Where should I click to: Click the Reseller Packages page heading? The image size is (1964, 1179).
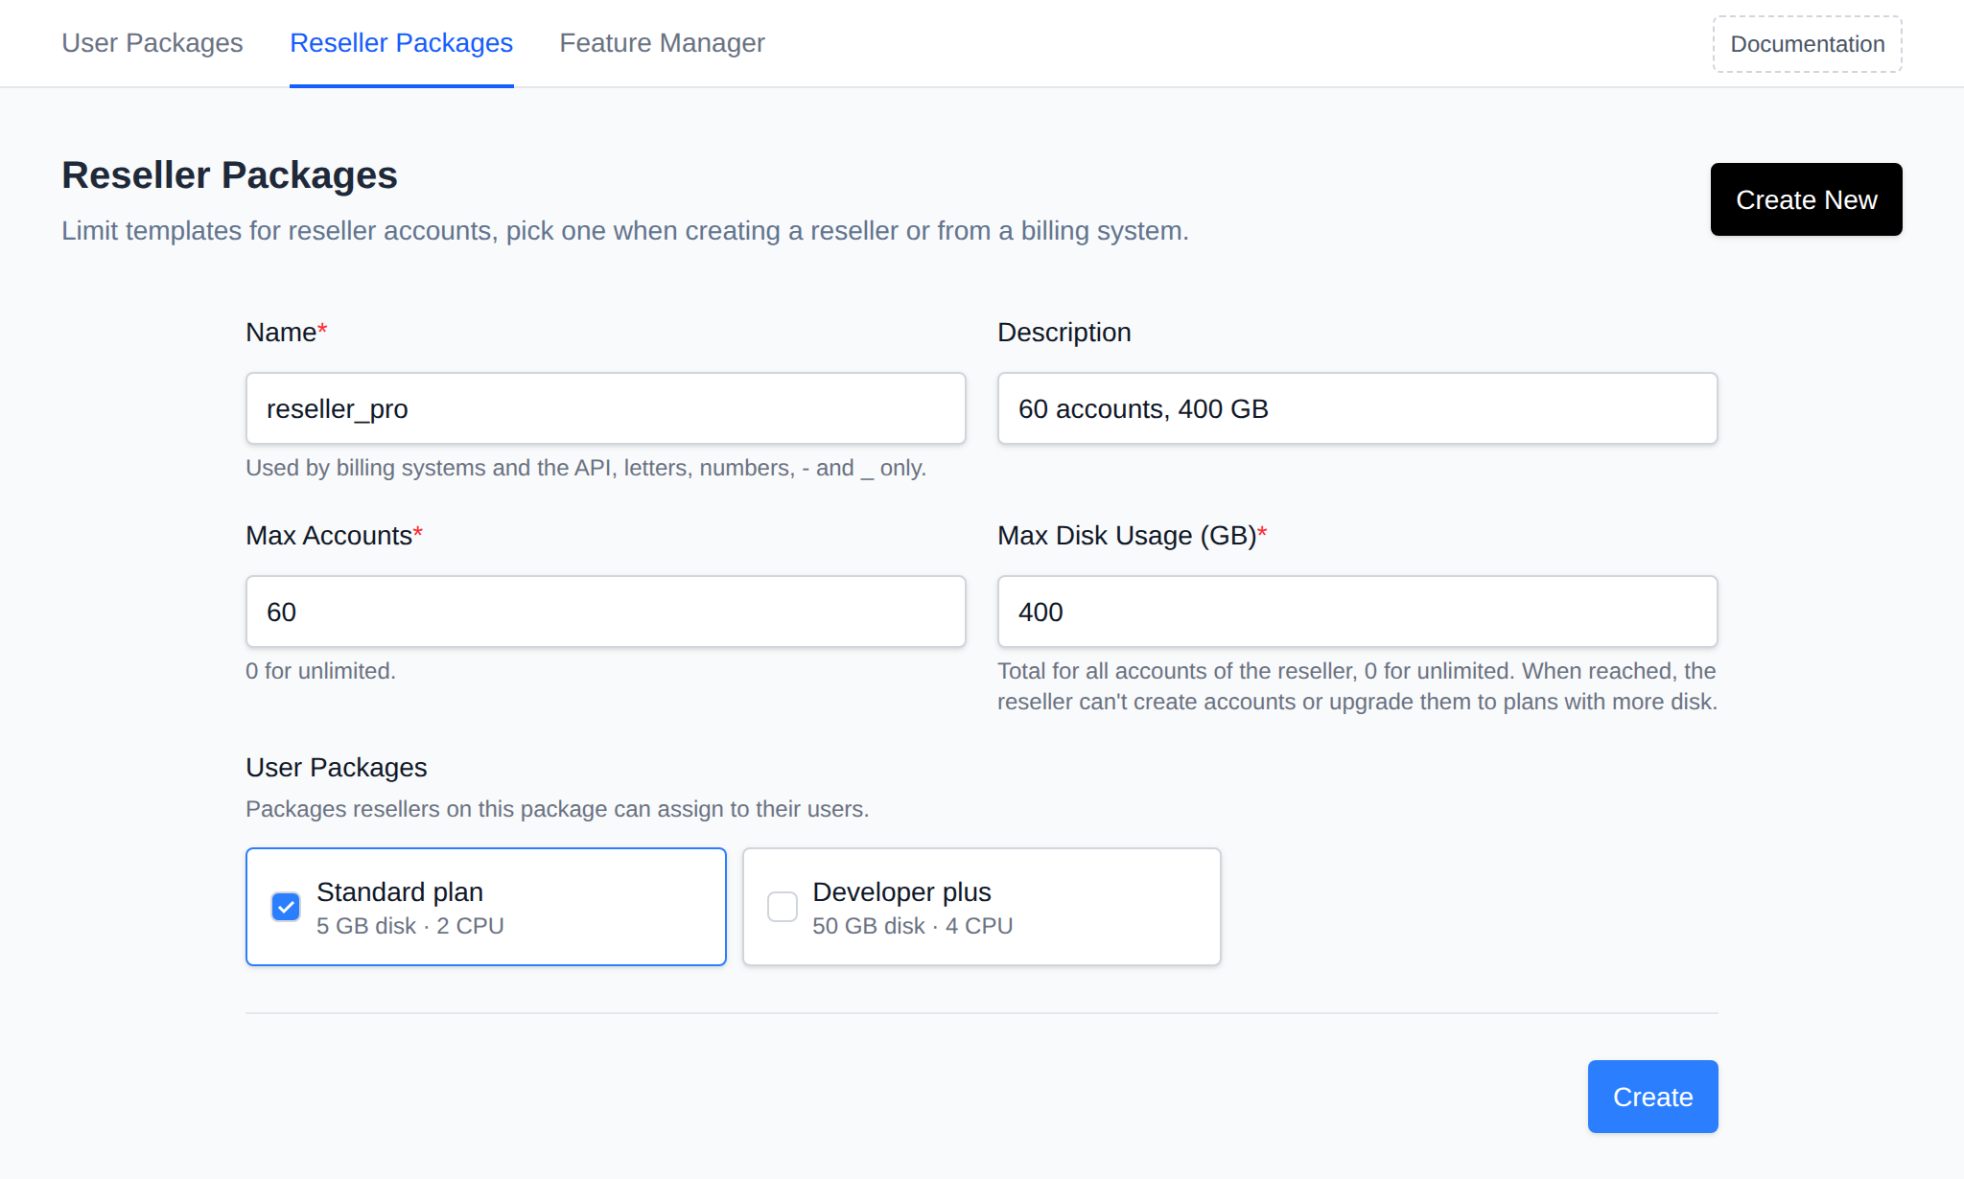pos(229,175)
